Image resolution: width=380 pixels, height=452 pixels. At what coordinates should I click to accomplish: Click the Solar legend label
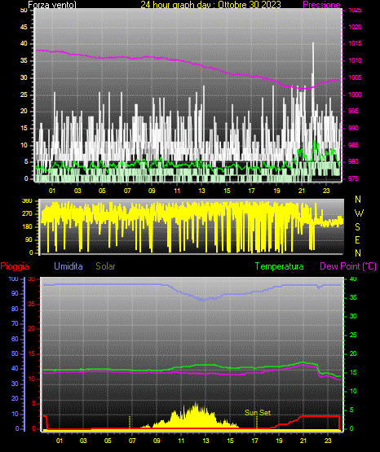[105, 266]
